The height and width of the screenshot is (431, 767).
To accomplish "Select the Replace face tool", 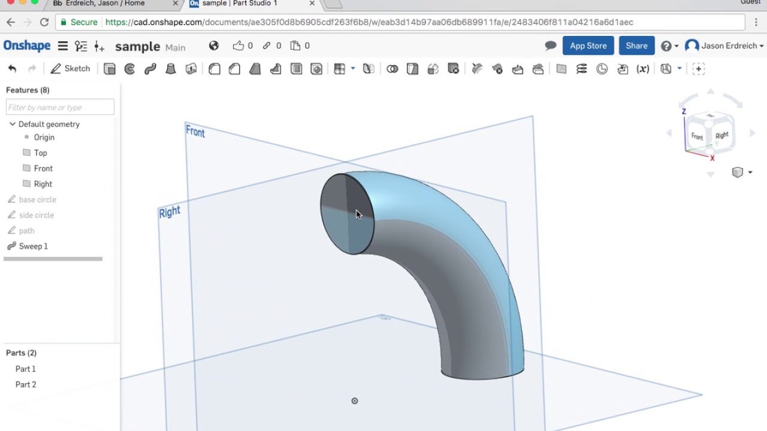I will click(x=538, y=69).
